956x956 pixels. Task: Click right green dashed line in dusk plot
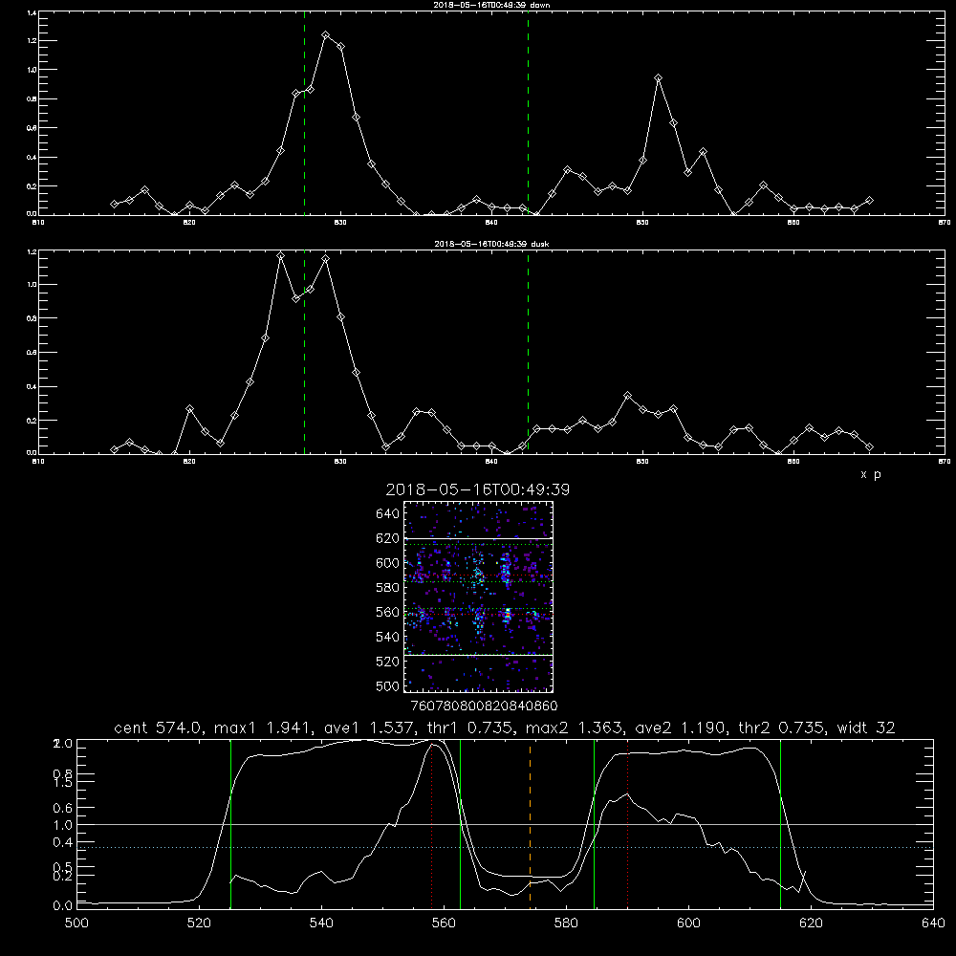click(x=528, y=353)
